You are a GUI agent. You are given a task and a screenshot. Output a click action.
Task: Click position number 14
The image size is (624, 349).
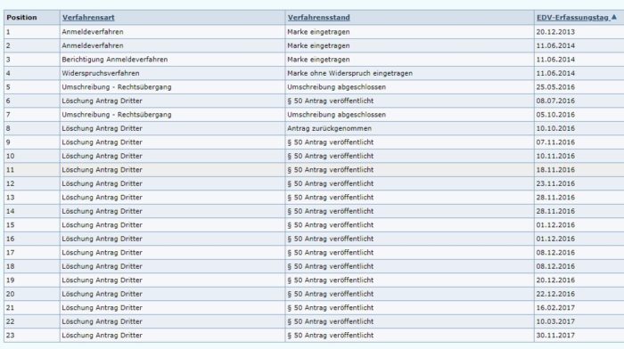11,211
